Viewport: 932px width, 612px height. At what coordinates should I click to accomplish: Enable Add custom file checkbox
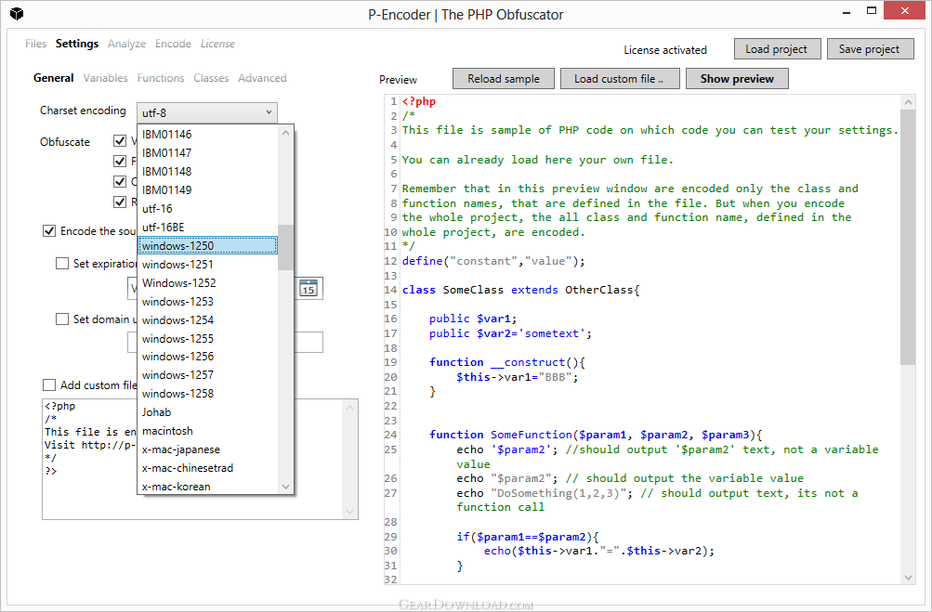(49, 385)
